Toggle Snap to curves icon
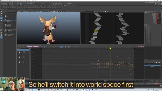Viewport: 162px width, 91px height. pyautogui.click(x=28, y=4)
